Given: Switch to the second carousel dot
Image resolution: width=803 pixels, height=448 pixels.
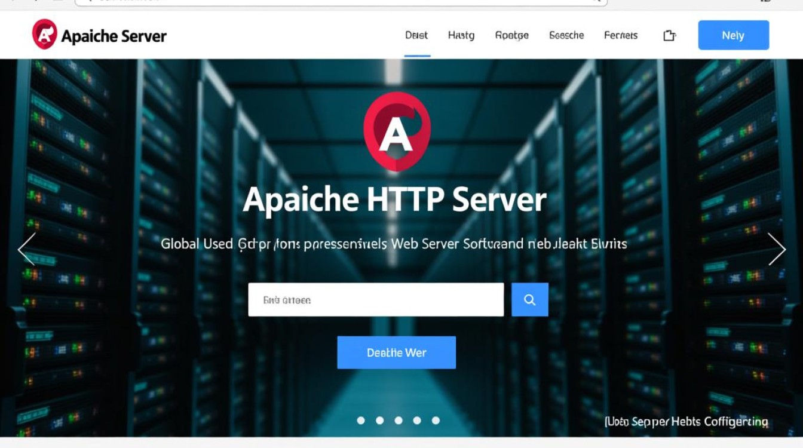Looking at the screenshot, I should pos(379,421).
